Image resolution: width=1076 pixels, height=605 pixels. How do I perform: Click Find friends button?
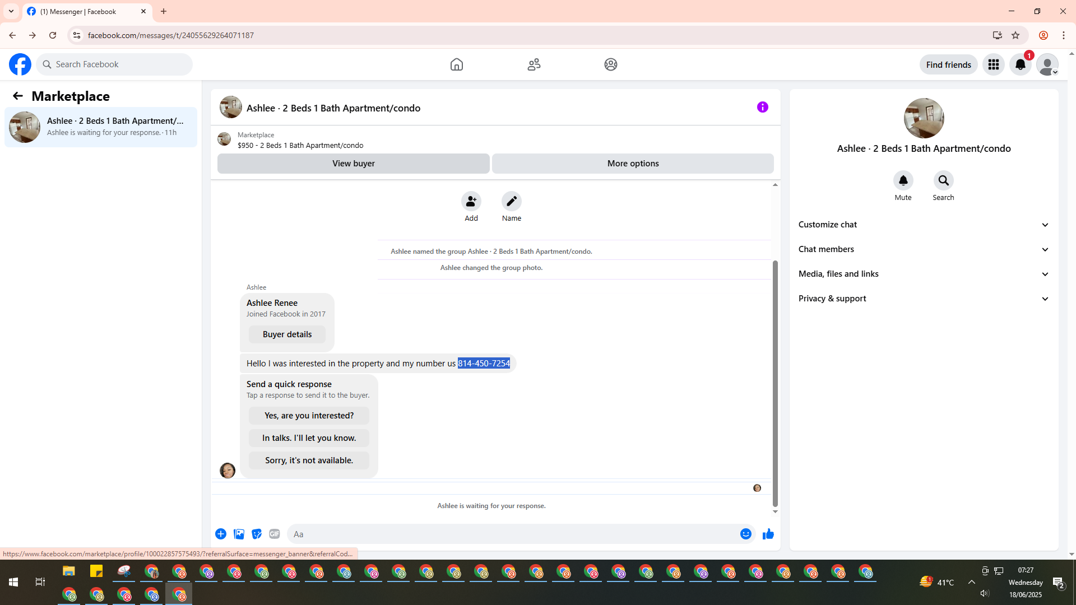(x=949, y=64)
